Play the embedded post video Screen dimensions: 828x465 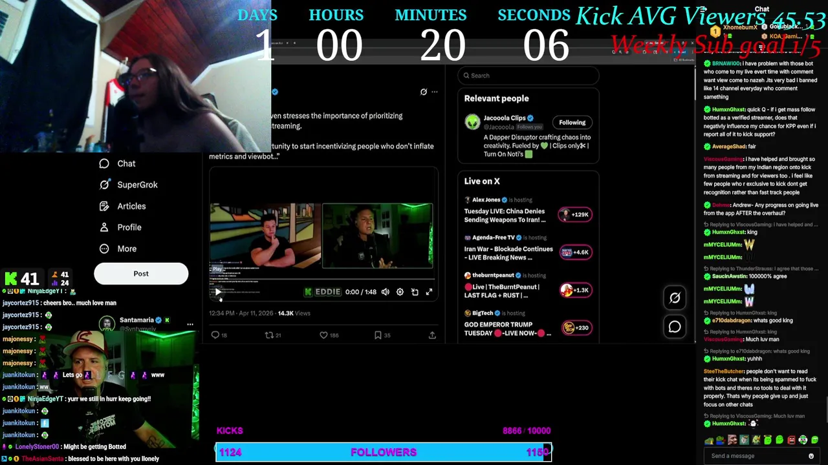pyautogui.click(x=218, y=292)
